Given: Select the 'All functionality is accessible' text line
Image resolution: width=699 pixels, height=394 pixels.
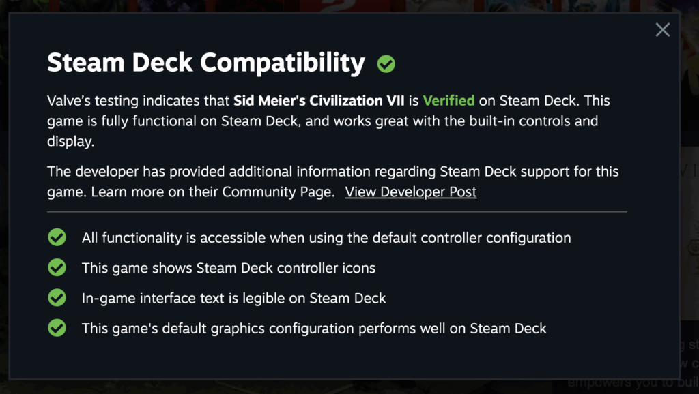Looking at the screenshot, I should [x=326, y=238].
